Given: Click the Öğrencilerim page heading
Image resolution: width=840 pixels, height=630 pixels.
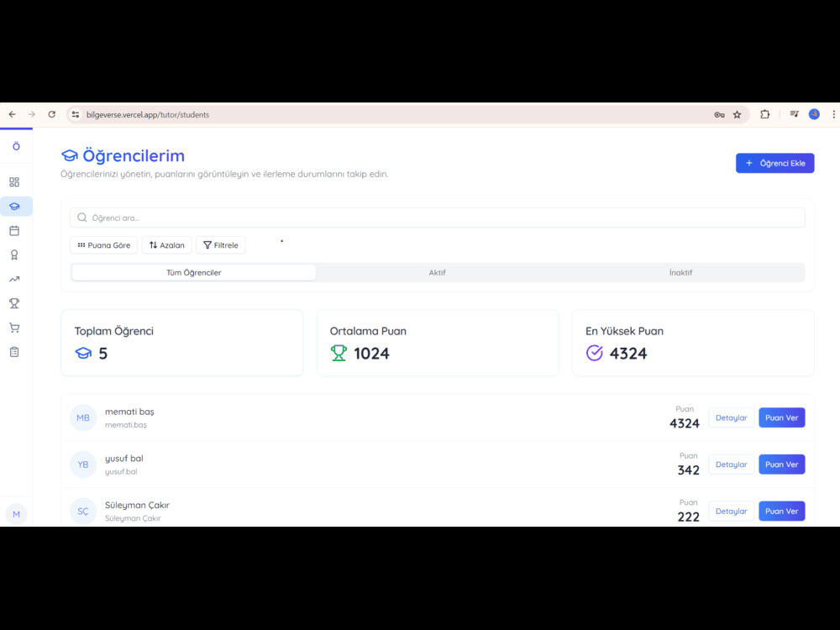Looking at the screenshot, I should (134, 156).
